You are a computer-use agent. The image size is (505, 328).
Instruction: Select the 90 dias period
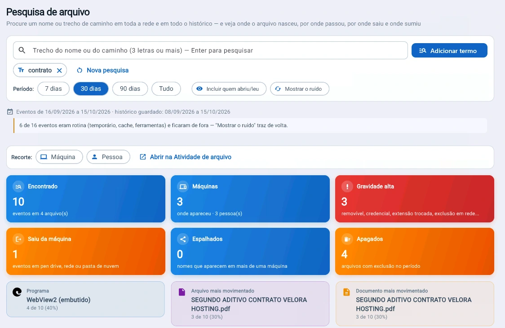click(130, 89)
